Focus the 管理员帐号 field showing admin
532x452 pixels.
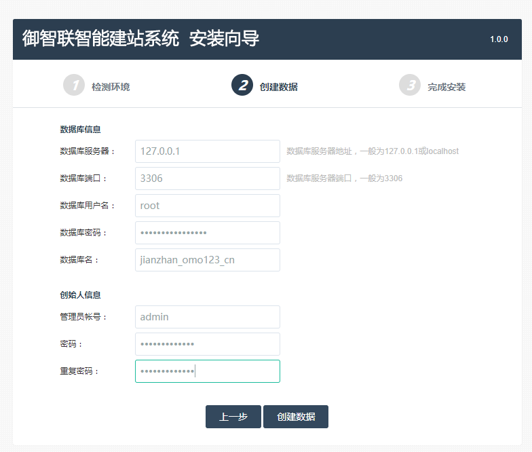207,317
